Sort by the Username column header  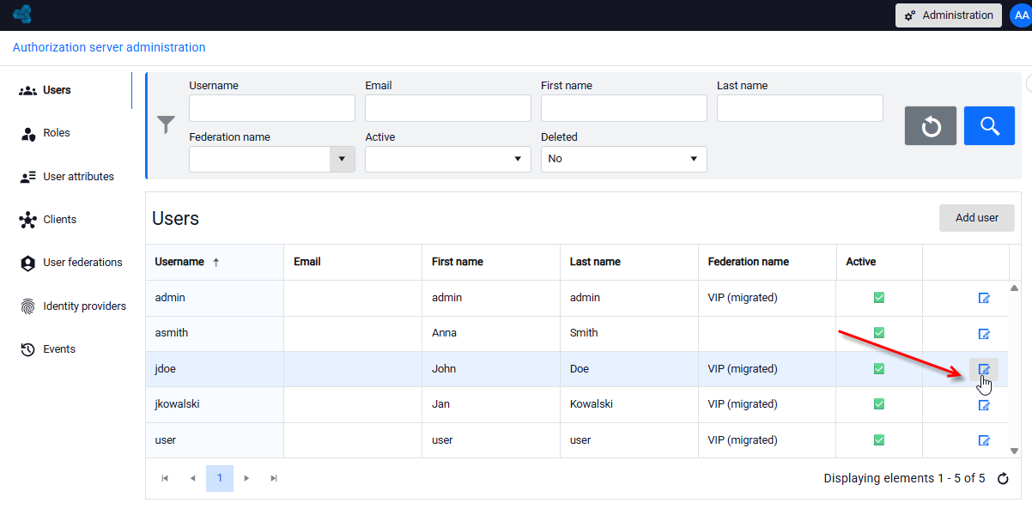pyautogui.click(x=179, y=262)
